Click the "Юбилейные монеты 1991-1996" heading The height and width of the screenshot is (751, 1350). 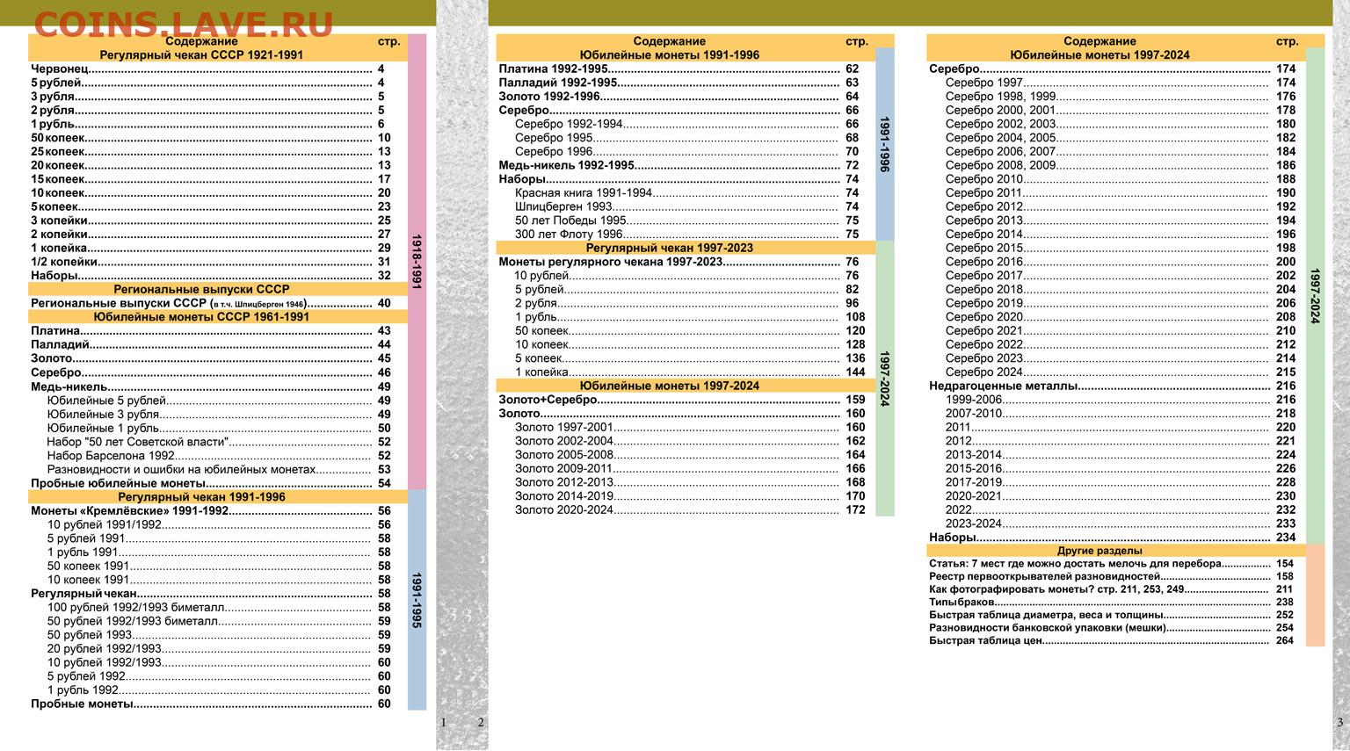[669, 54]
